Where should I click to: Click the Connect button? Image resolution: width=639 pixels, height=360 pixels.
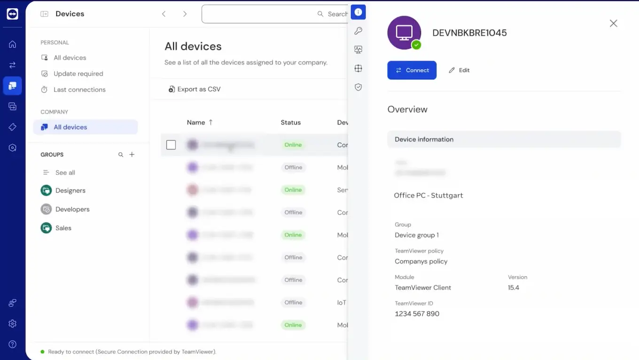412,70
